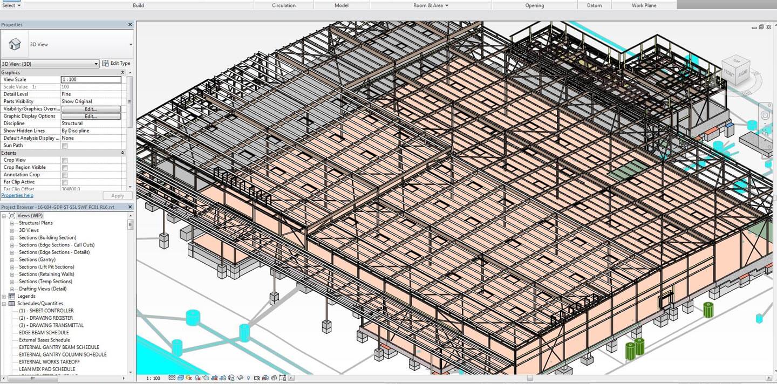Enable the Far Clip Active checkbox
This screenshot has height=384, width=777.
pos(65,182)
